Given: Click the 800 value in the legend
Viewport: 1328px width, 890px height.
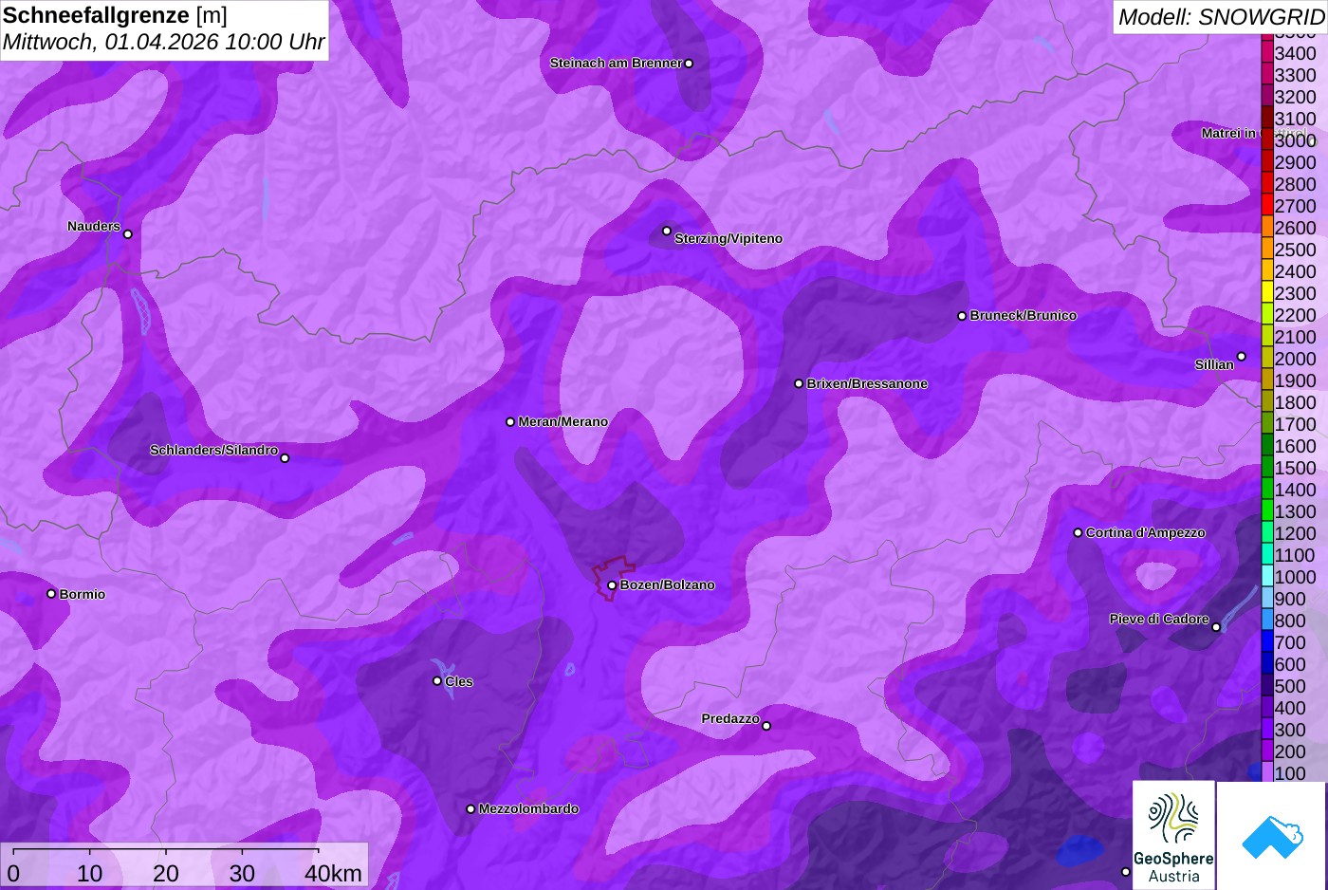Looking at the screenshot, I should 1290,621.
